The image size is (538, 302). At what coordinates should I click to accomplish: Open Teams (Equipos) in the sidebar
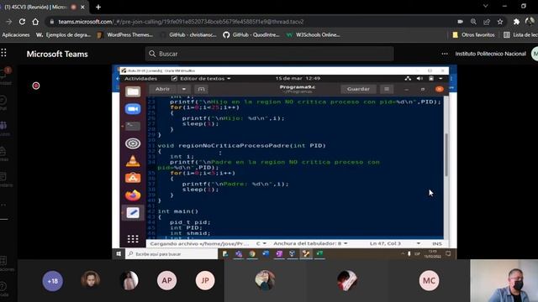pyautogui.click(x=3, y=128)
